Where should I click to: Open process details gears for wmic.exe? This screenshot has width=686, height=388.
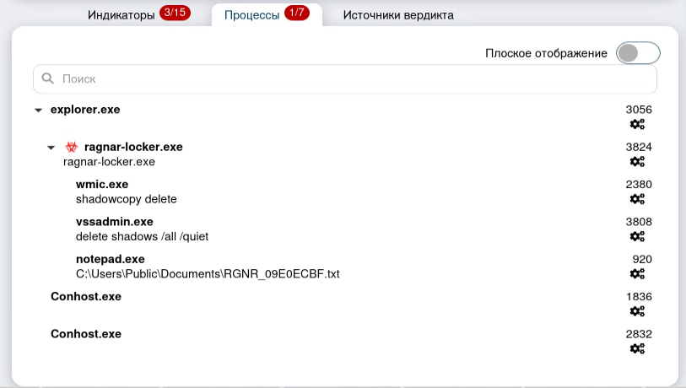[637, 199]
